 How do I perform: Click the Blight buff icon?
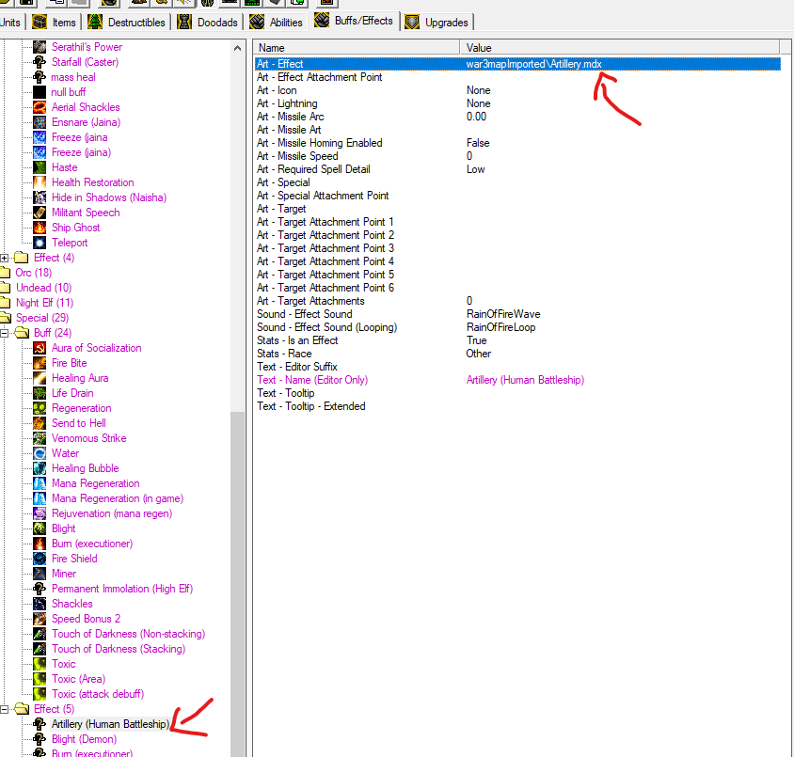click(40, 528)
